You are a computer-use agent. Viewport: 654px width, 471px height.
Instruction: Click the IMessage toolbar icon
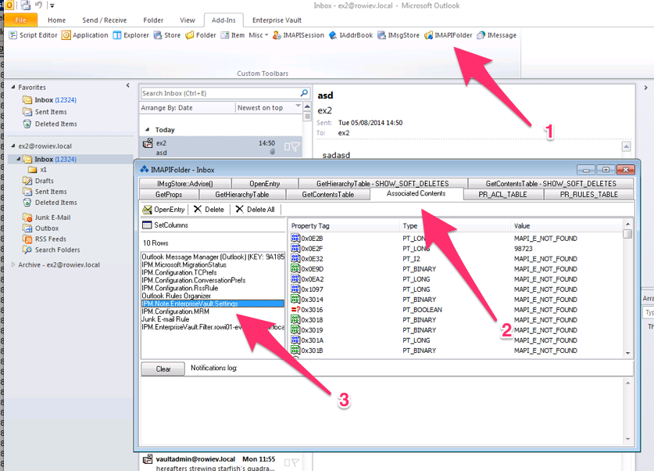click(x=497, y=35)
